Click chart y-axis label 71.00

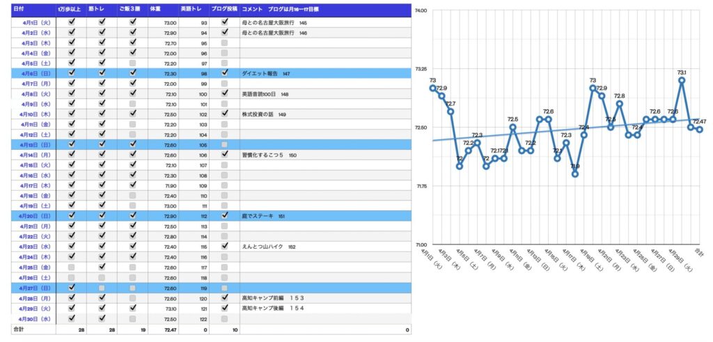pos(421,244)
